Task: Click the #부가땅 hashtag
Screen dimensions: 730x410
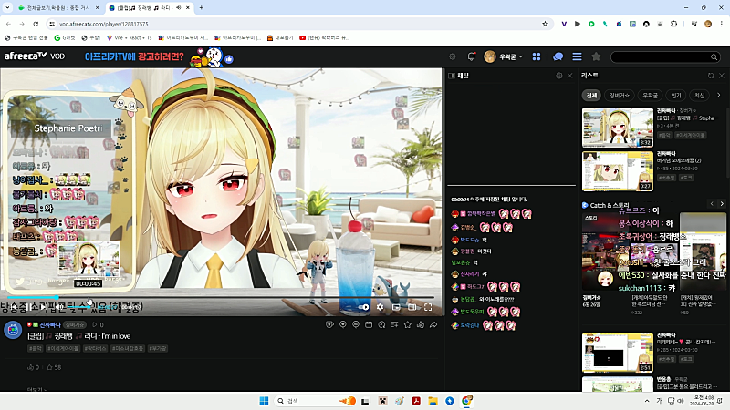Action: point(158,348)
